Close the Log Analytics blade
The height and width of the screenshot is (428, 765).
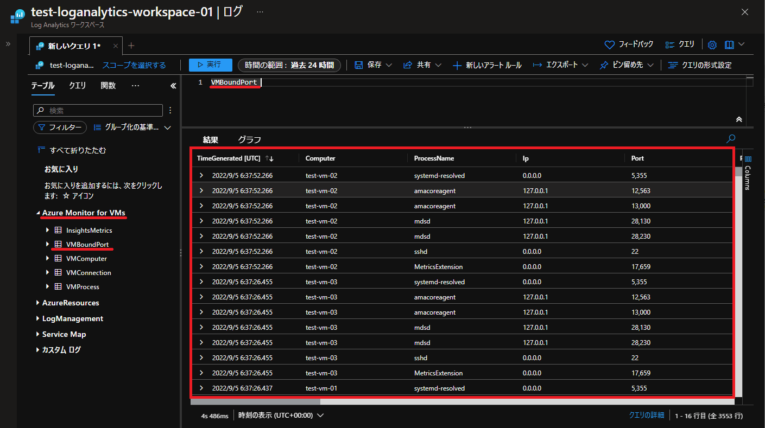745,12
